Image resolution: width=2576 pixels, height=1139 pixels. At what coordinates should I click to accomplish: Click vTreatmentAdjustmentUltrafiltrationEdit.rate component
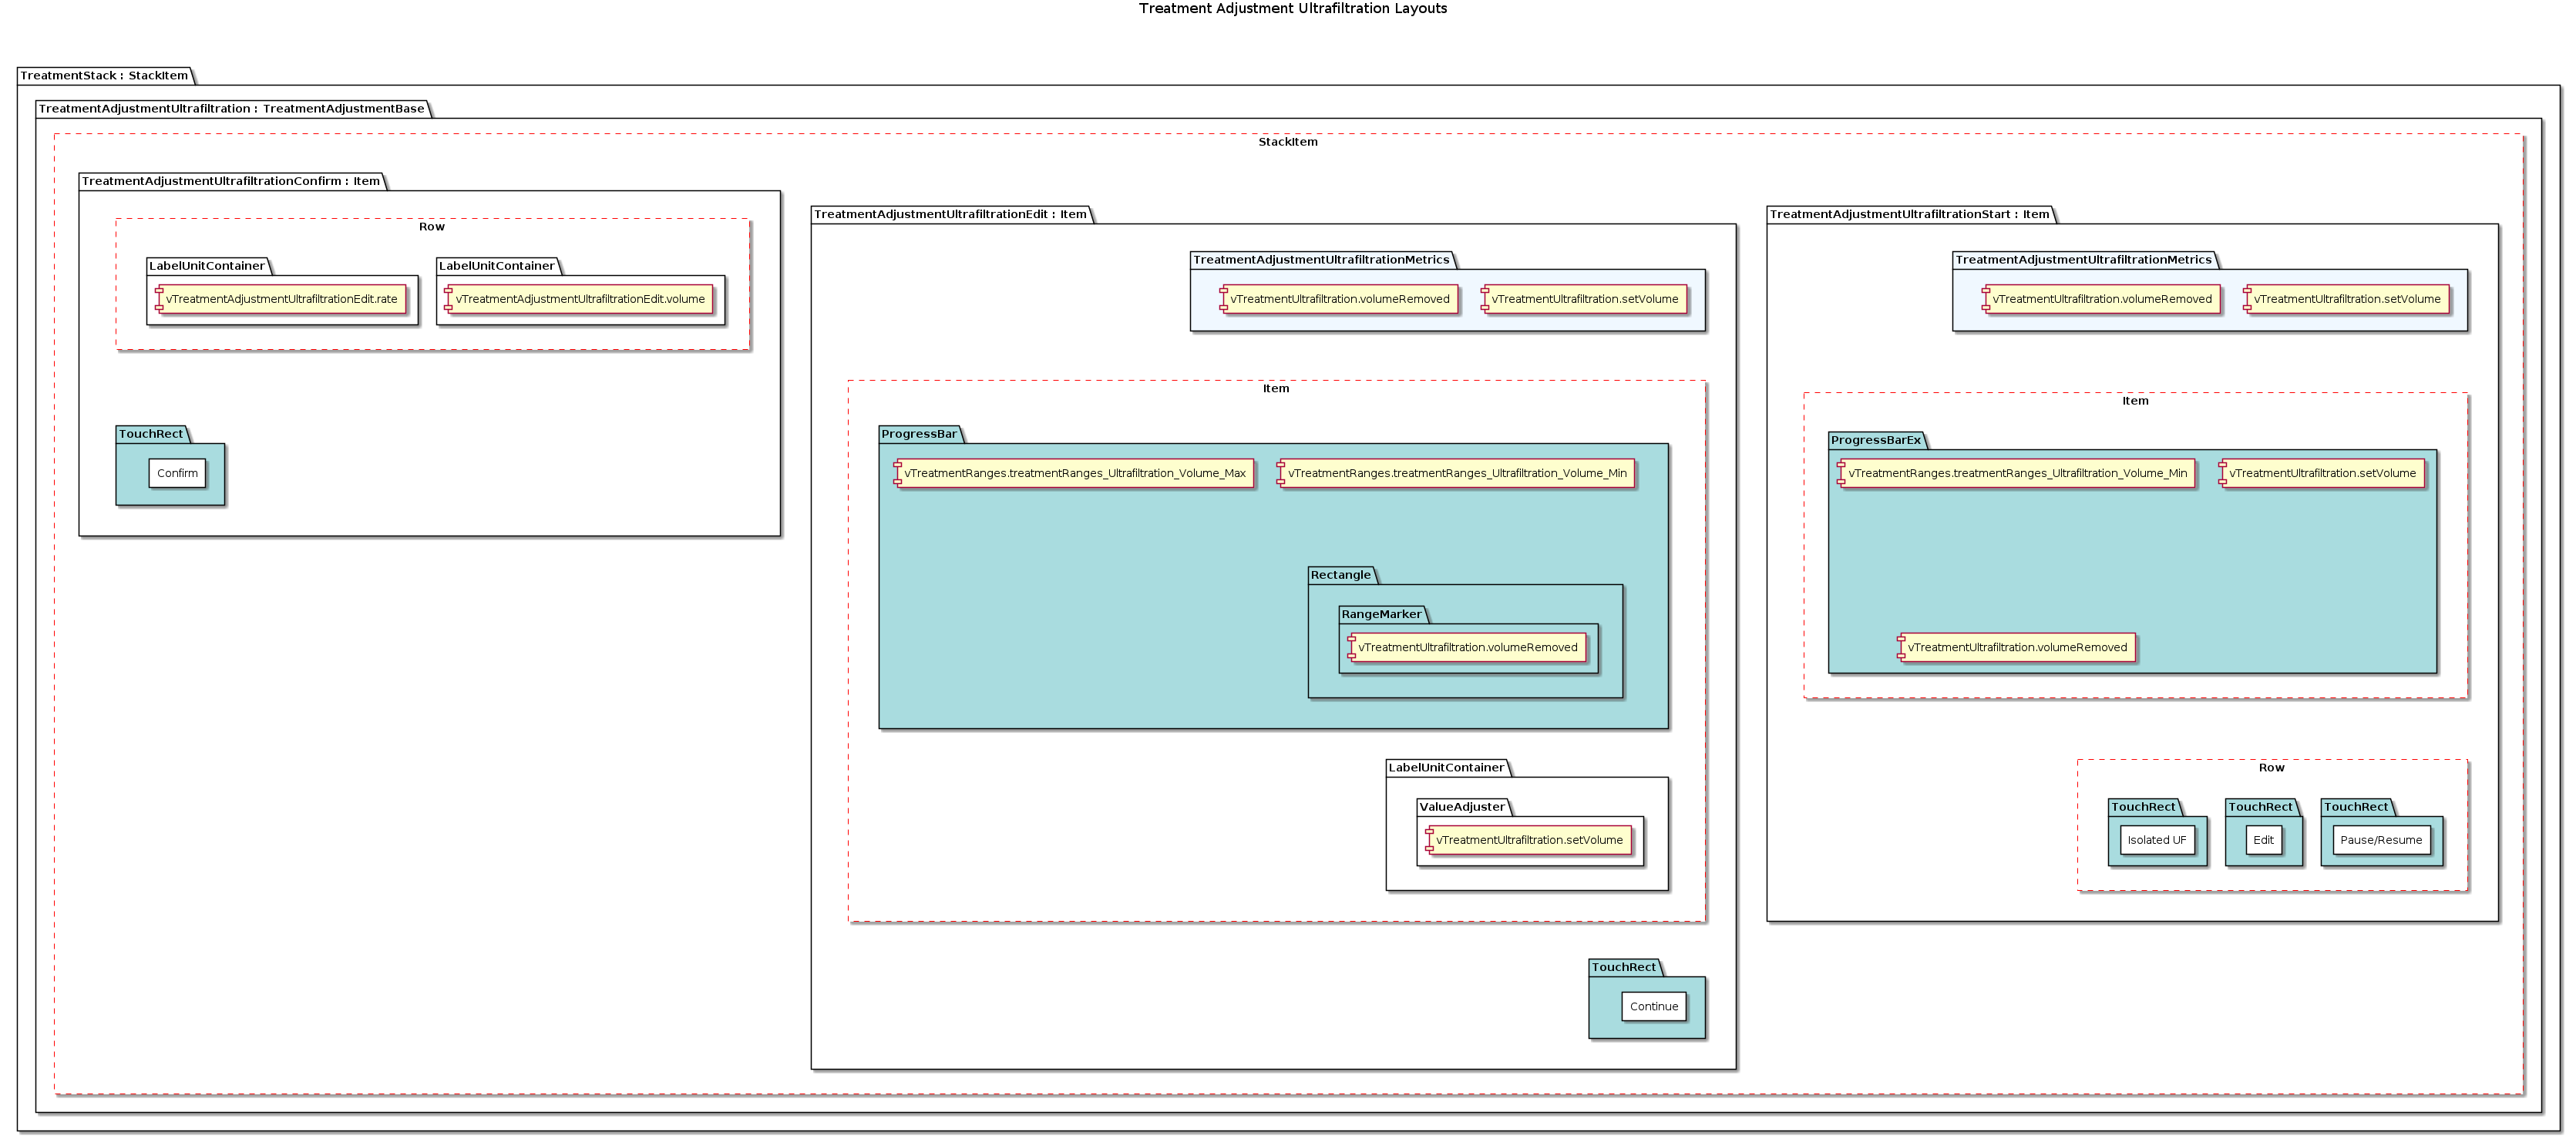[281, 299]
